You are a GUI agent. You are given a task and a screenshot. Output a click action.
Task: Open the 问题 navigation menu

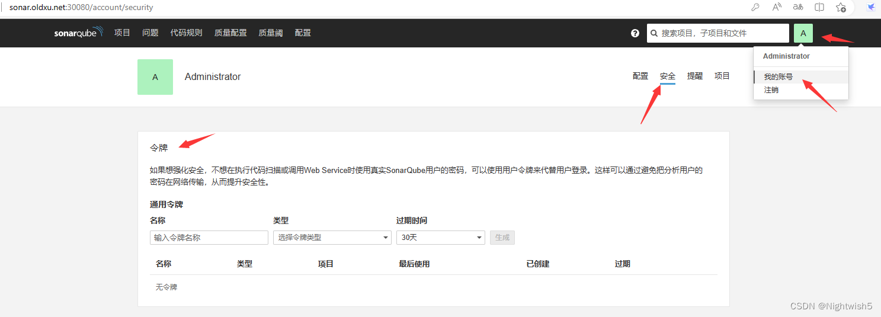tap(150, 33)
